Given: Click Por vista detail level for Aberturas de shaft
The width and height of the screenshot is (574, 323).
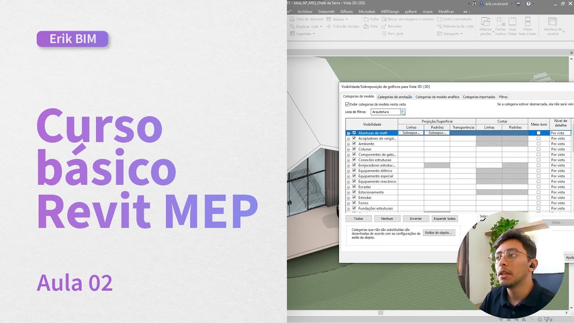Looking at the screenshot, I should [x=561, y=133].
